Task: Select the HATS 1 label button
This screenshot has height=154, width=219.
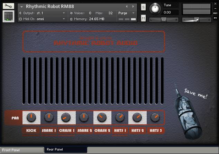Action: click(x=120, y=130)
